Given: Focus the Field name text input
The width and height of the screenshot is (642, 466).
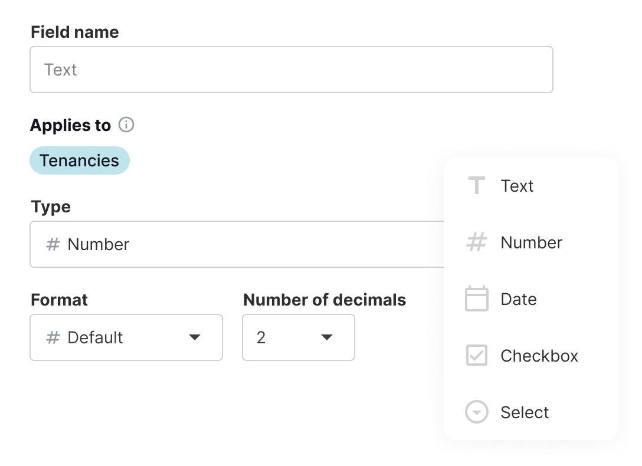Looking at the screenshot, I should tap(291, 70).
